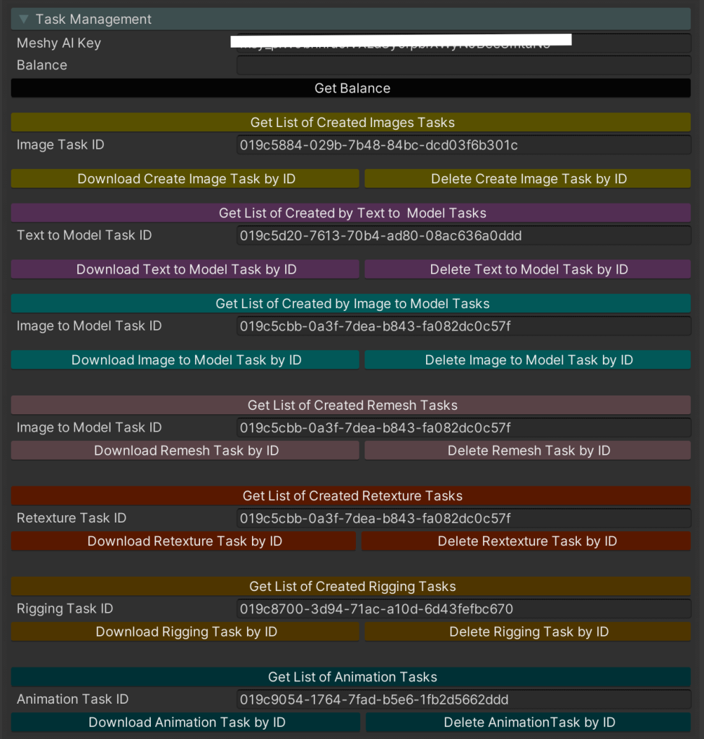Click Get List of Created Remesh Tasks
The width and height of the screenshot is (704, 739).
point(352,405)
